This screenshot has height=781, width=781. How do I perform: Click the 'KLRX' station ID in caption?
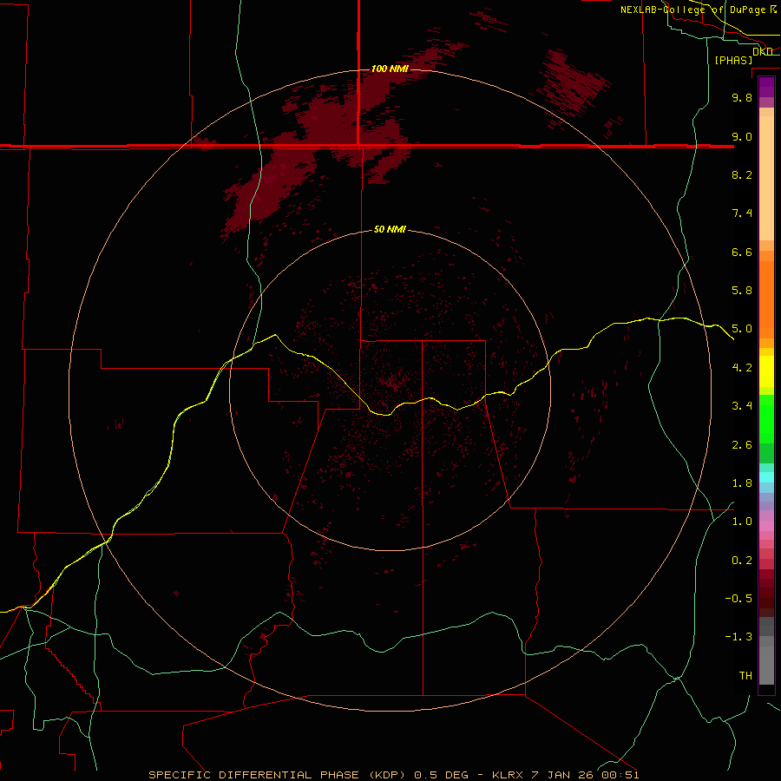[x=508, y=775]
